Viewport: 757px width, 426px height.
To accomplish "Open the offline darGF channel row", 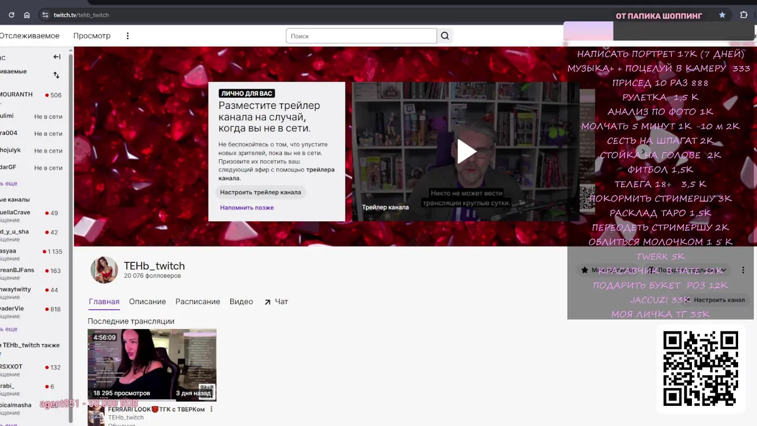I will point(33,168).
